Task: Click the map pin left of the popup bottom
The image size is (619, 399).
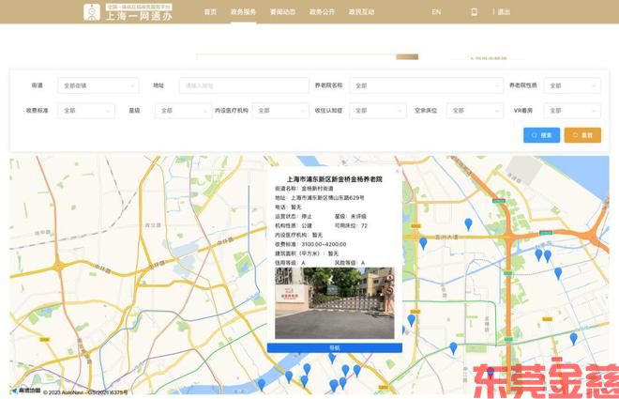Action: [263, 383]
